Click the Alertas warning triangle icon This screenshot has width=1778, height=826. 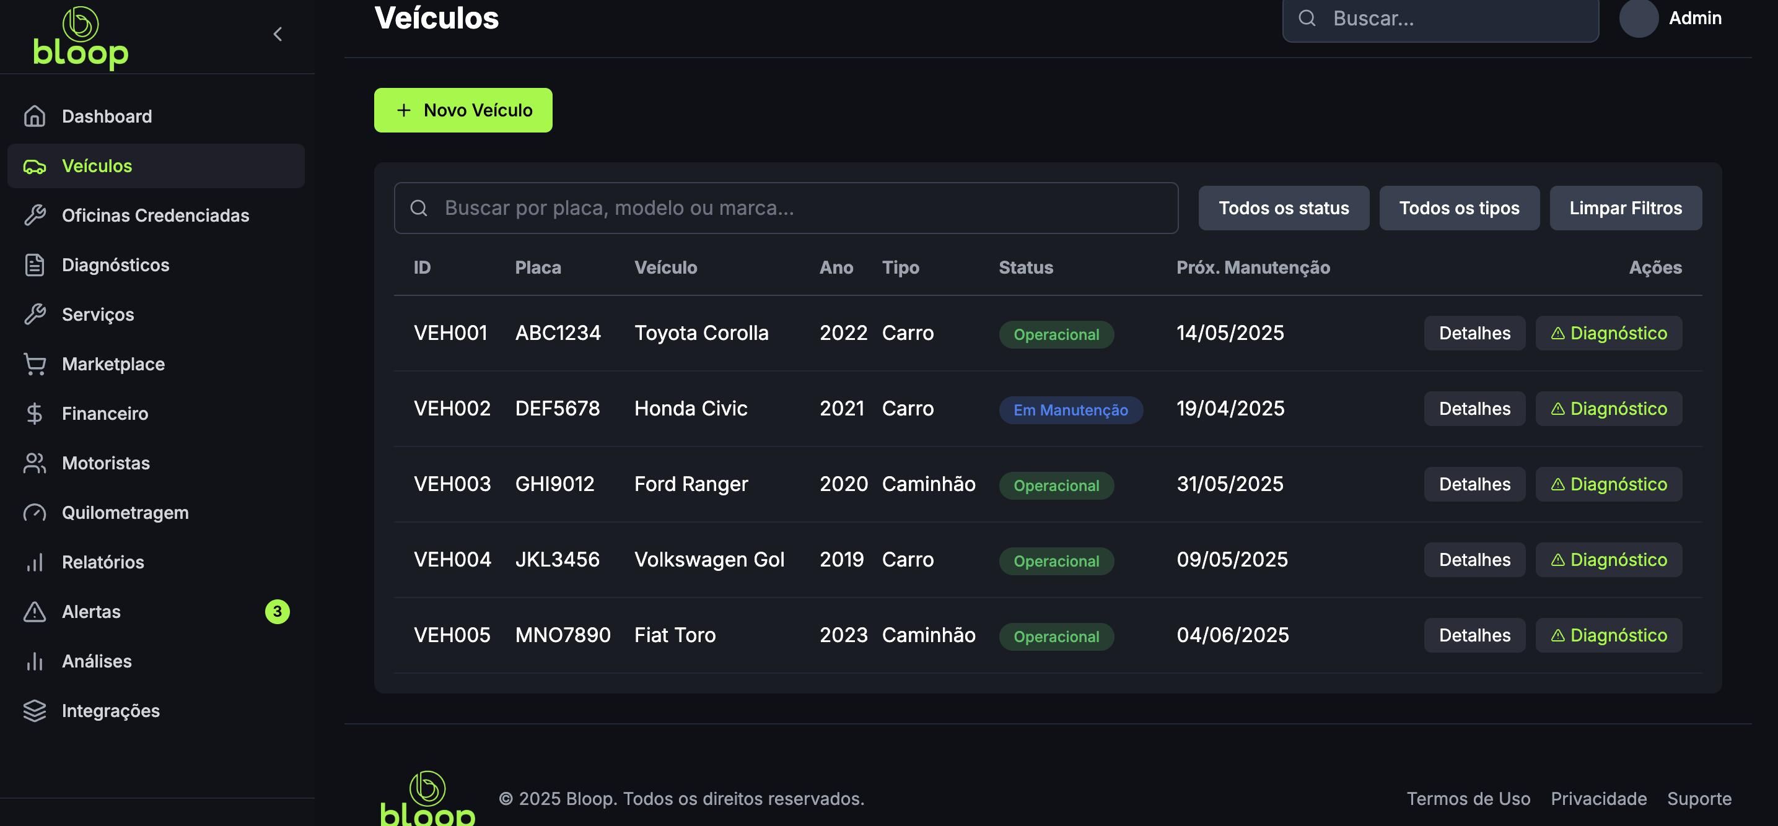tap(35, 611)
